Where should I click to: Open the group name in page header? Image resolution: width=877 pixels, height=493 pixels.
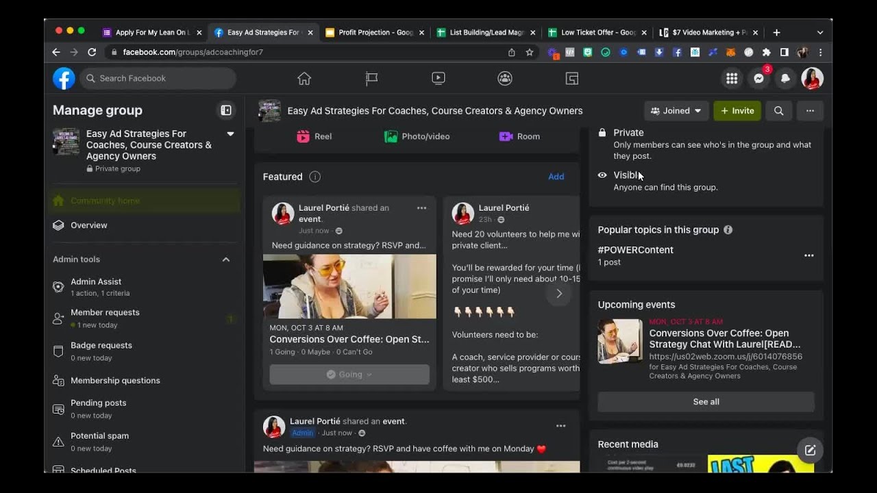tap(435, 111)
